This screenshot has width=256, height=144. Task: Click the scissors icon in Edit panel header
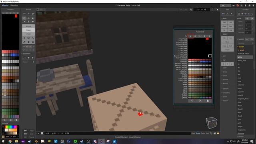pyautogui.click(x=228, y=14)
